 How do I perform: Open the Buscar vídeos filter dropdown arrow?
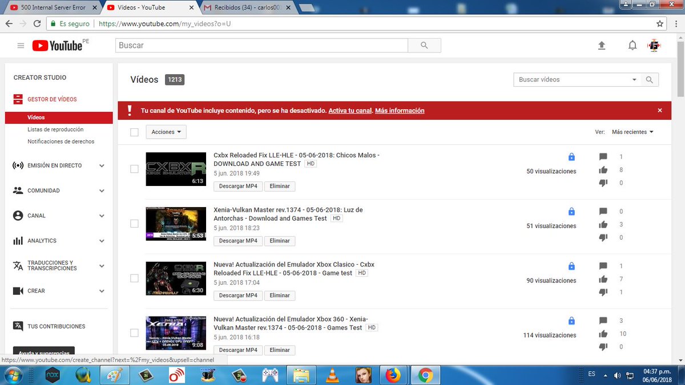pyautogui.click(x=635, y=80)
